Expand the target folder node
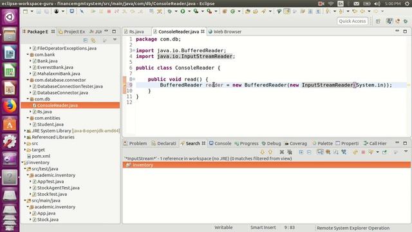 [25, 150]
